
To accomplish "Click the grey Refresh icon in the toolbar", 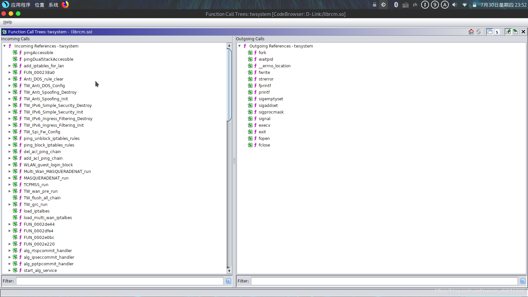I will 478,32.
